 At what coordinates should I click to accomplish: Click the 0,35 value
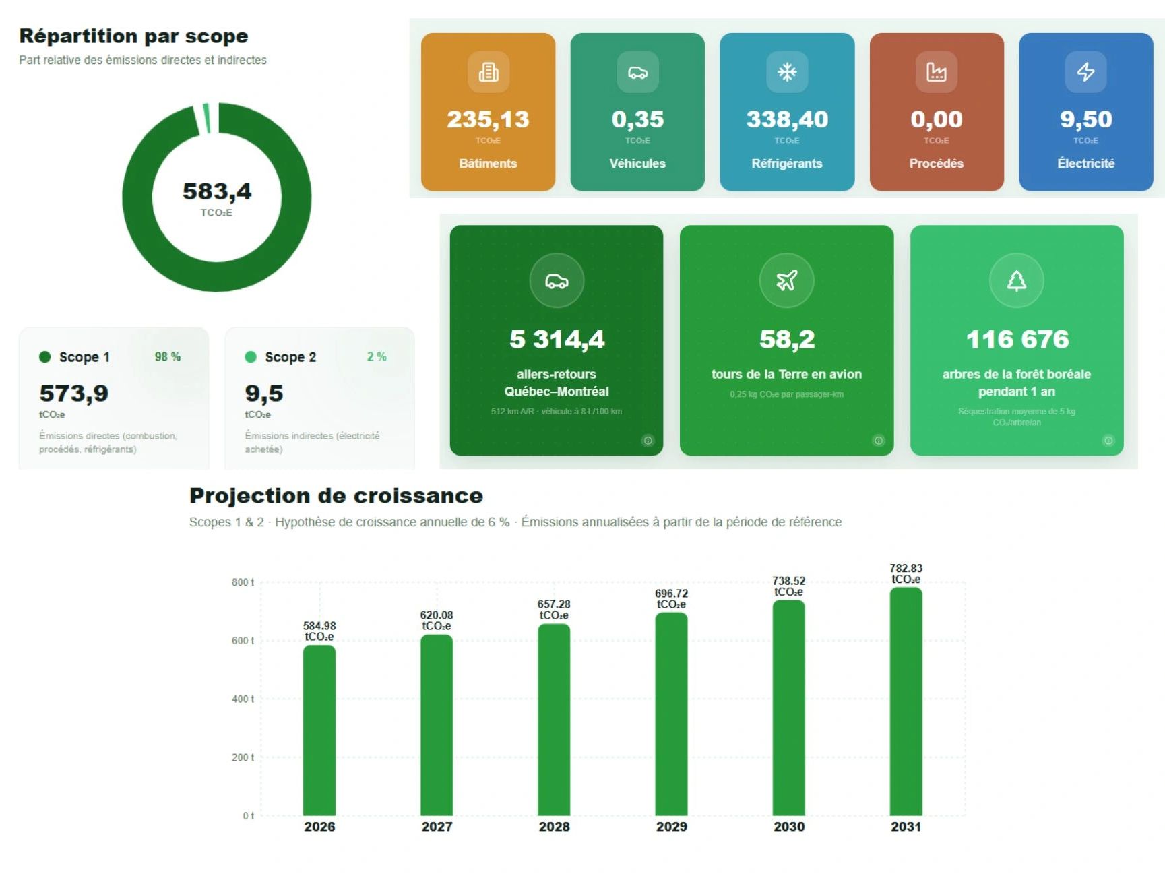pyautogui.click(x=637, y=119)
